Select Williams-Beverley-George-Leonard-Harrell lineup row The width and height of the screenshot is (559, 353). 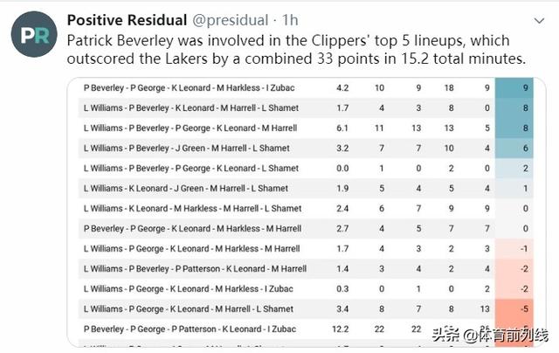point(306,128)
